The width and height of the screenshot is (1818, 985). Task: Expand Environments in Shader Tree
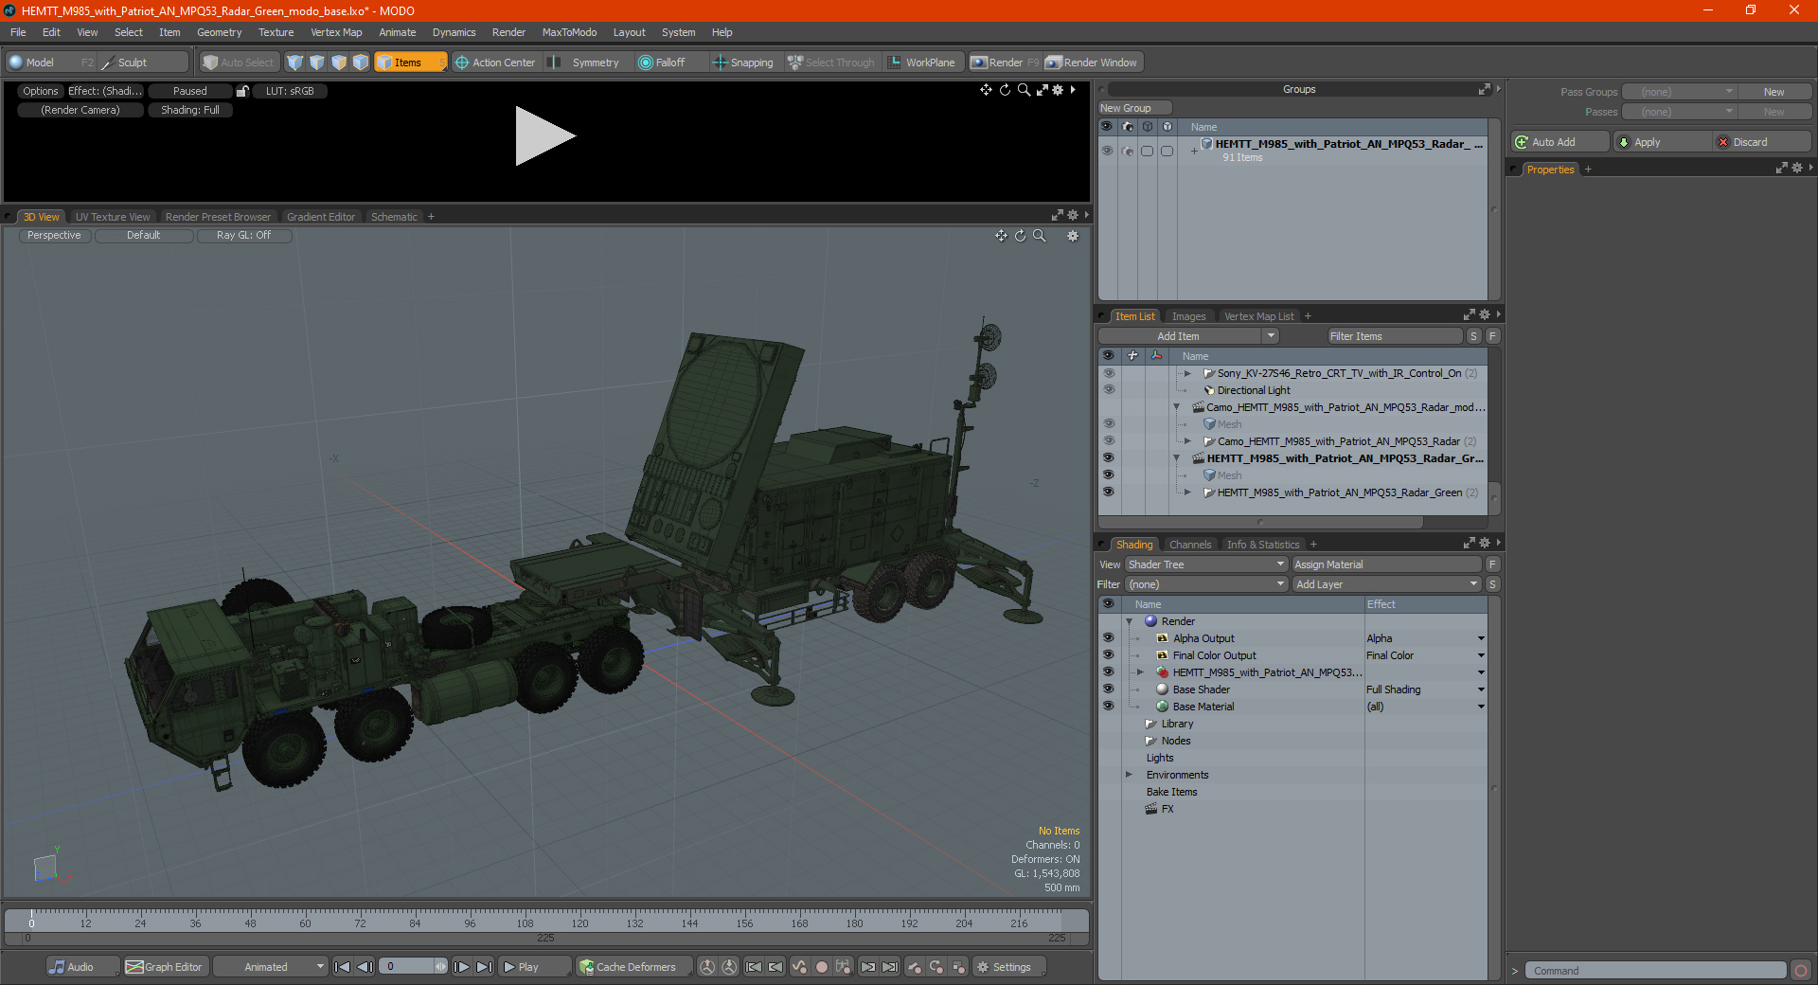click(1129, 775)
